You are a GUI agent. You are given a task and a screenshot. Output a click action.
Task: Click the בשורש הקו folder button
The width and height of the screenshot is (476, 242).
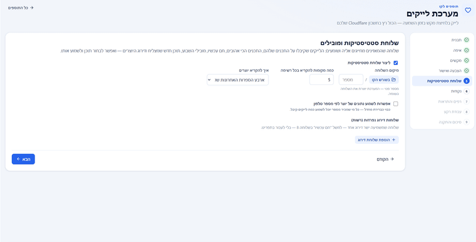point(384,80)
